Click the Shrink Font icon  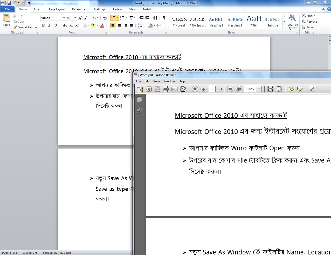[86, 18]
